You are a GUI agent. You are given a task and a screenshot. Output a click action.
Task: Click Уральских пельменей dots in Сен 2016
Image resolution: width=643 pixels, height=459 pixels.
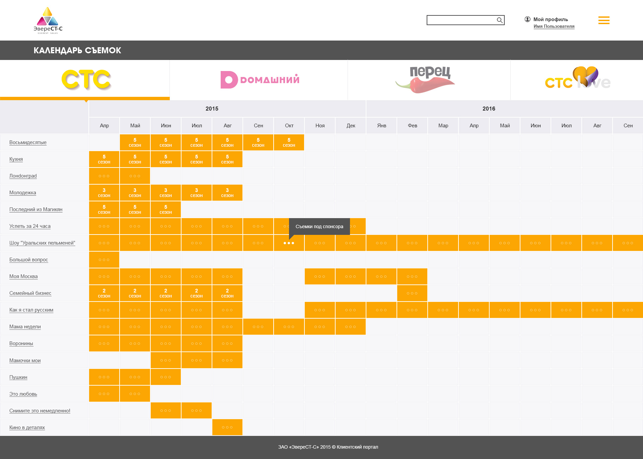[628, 243]
